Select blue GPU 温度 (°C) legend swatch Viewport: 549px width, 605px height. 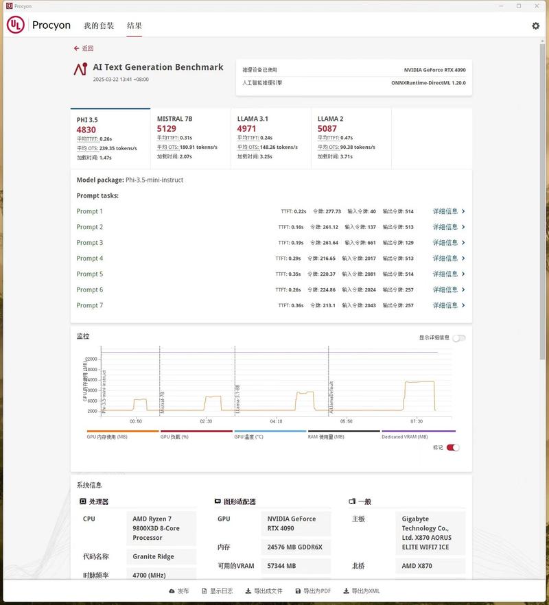tap(270, 431)
